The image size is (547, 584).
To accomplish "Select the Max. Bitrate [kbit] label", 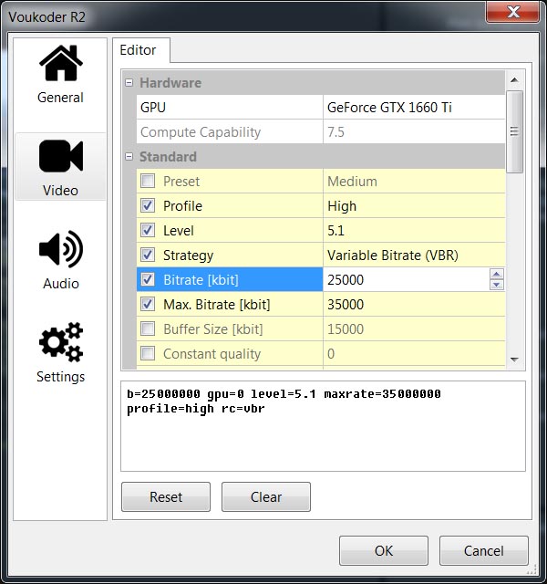I will point(217,304).
